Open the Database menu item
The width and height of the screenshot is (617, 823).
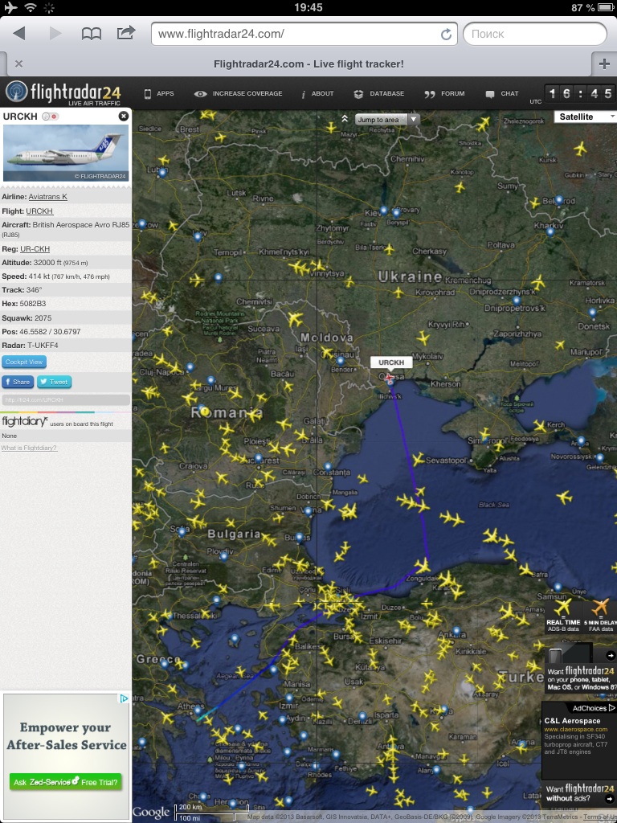click(379, 94)
